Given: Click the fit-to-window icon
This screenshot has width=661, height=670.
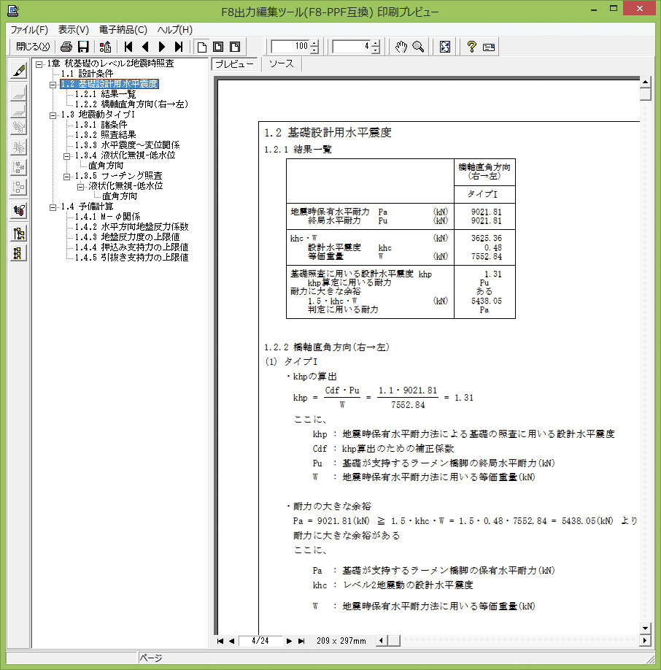Looking at the screenshot, I should 445,47.
